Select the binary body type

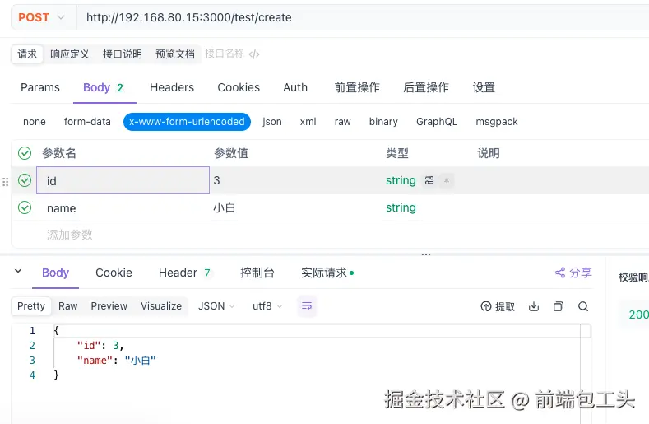pyautogui.click(x=383, y=122)
